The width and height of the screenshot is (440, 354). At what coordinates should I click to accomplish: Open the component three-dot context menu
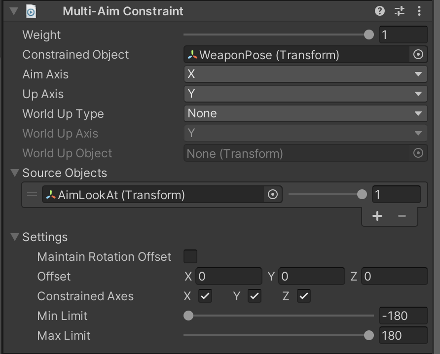pyautogui.click(x=419, y=11)
